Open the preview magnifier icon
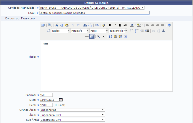This screenshot has height=123, width=193. pyautogui.click(x=50, y=25)
